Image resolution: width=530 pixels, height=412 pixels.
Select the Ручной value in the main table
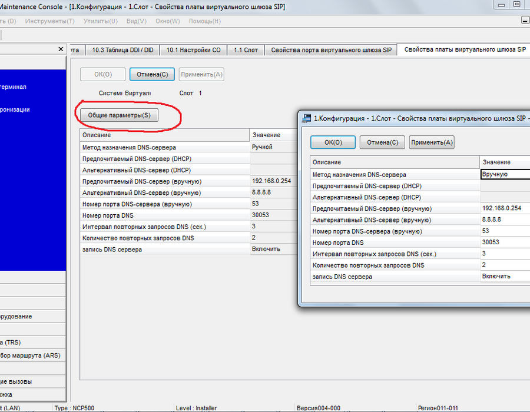click(274, 147)
